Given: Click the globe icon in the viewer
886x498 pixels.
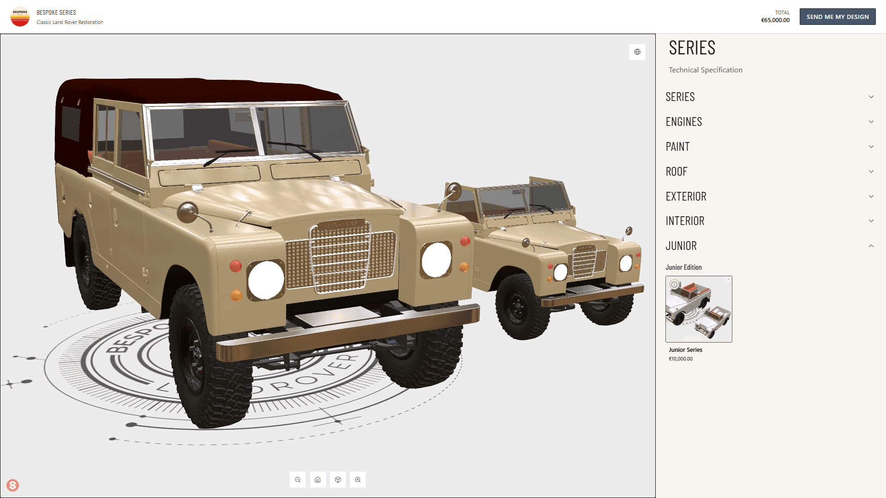Looking at the screenshot, I should (637, 52).
